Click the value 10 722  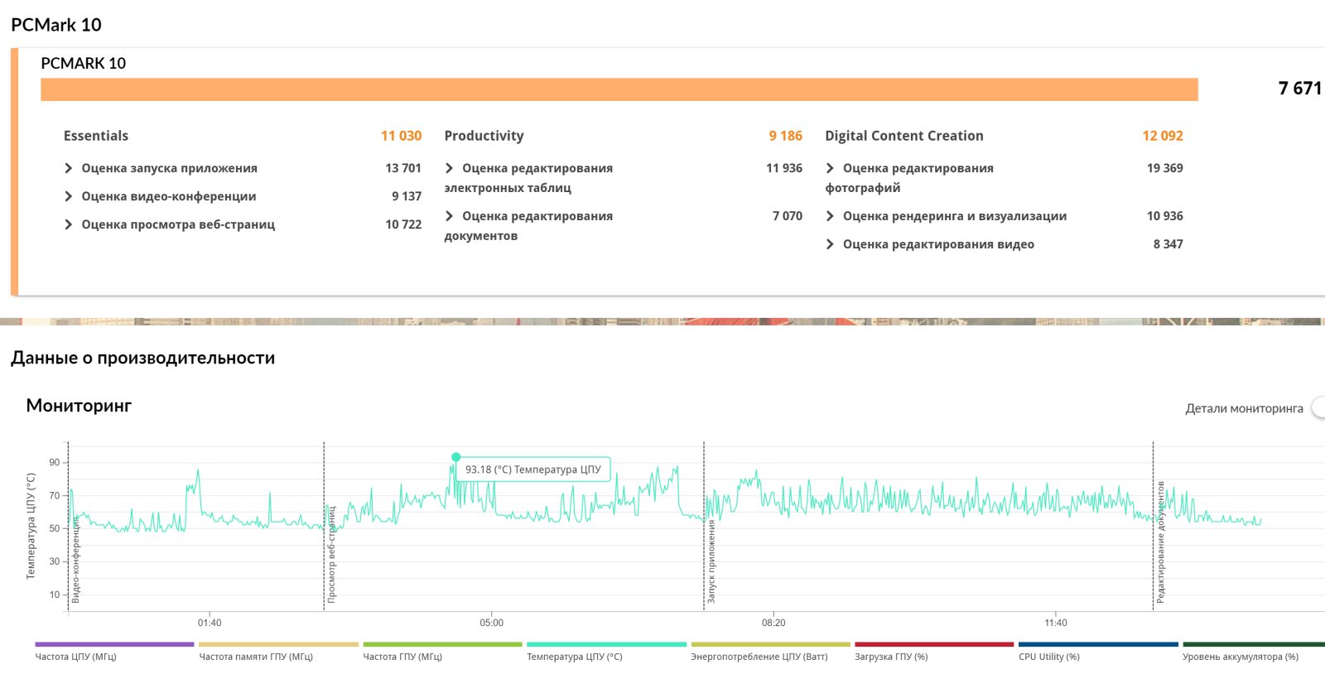click(x=403, y=224)
